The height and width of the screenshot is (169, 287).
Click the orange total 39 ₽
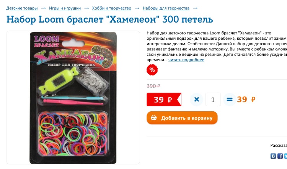point(246,99)
